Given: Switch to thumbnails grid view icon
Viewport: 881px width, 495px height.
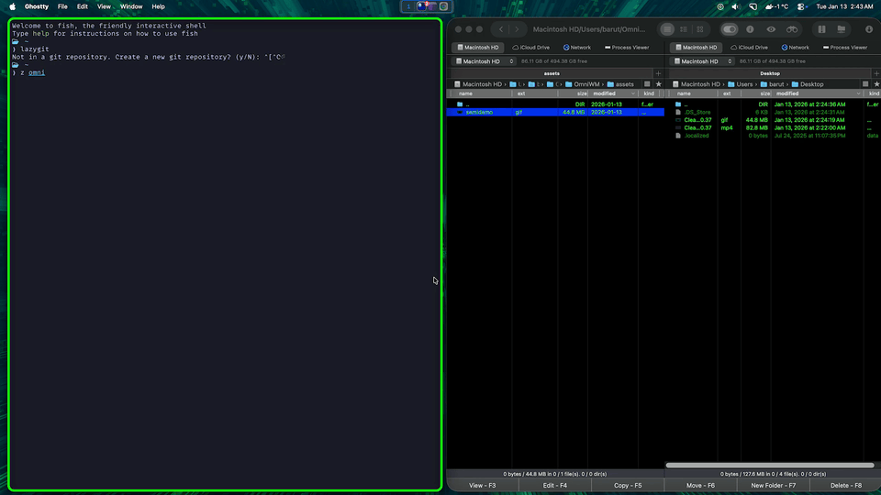Looking at the screenshot, I should (x=700, y=29).
